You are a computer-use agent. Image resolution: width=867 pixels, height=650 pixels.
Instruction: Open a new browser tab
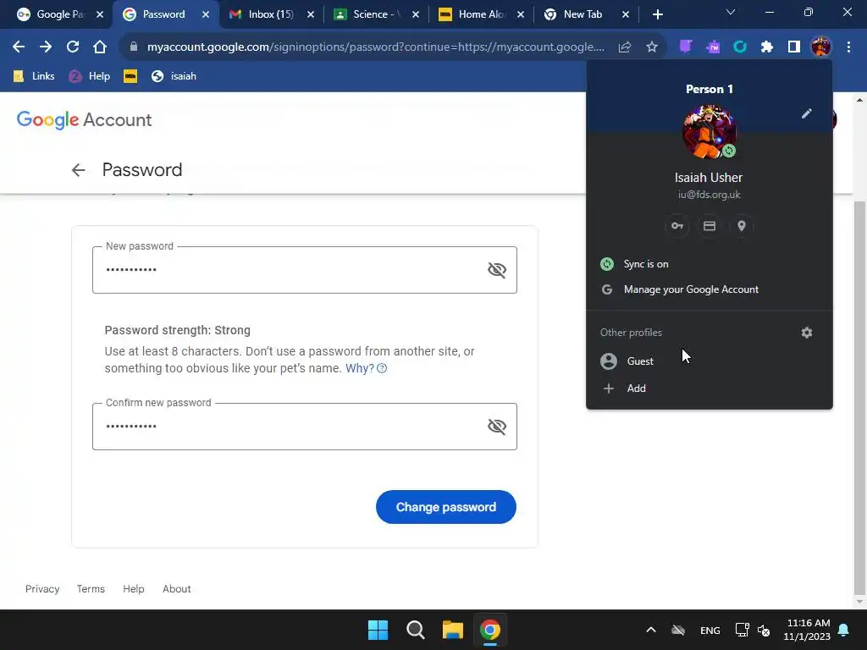(657, 14)
